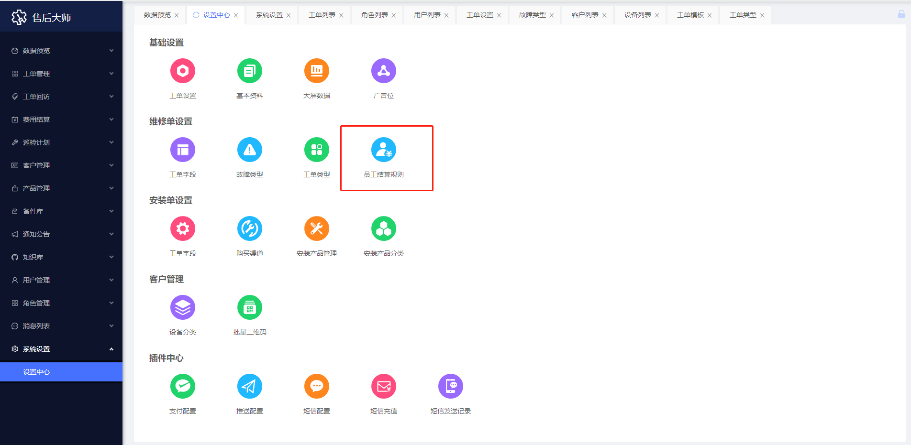This screenshot has height=445, width=911.
Task: Open the 支付配置 green icon
Action: pyautogui.click(x=182, y=387)
